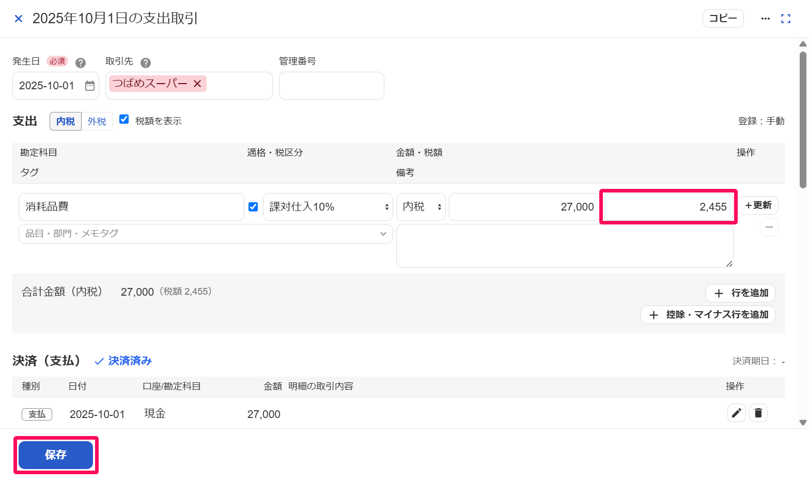809x483 pixels.
Task: Click the 管理番号 input field
Action: pyautogui.click(x=332, y=86)
